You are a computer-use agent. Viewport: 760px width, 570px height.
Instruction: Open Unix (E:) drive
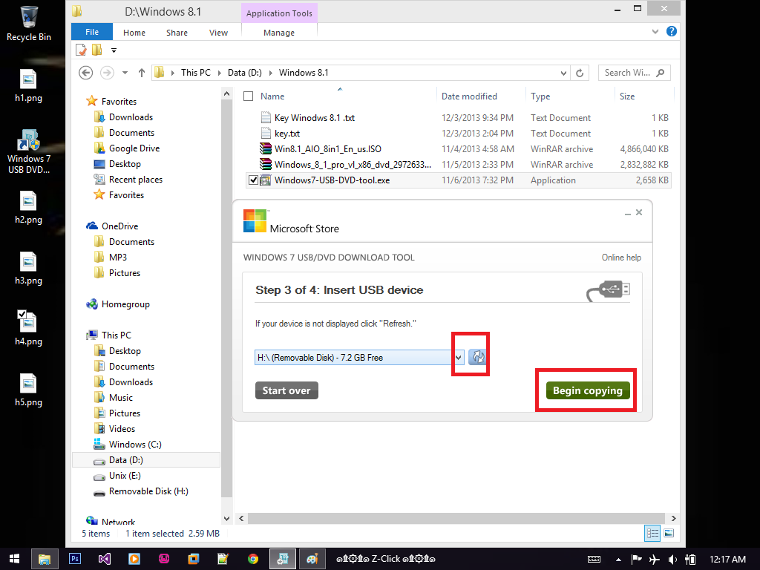coord(125,476)
